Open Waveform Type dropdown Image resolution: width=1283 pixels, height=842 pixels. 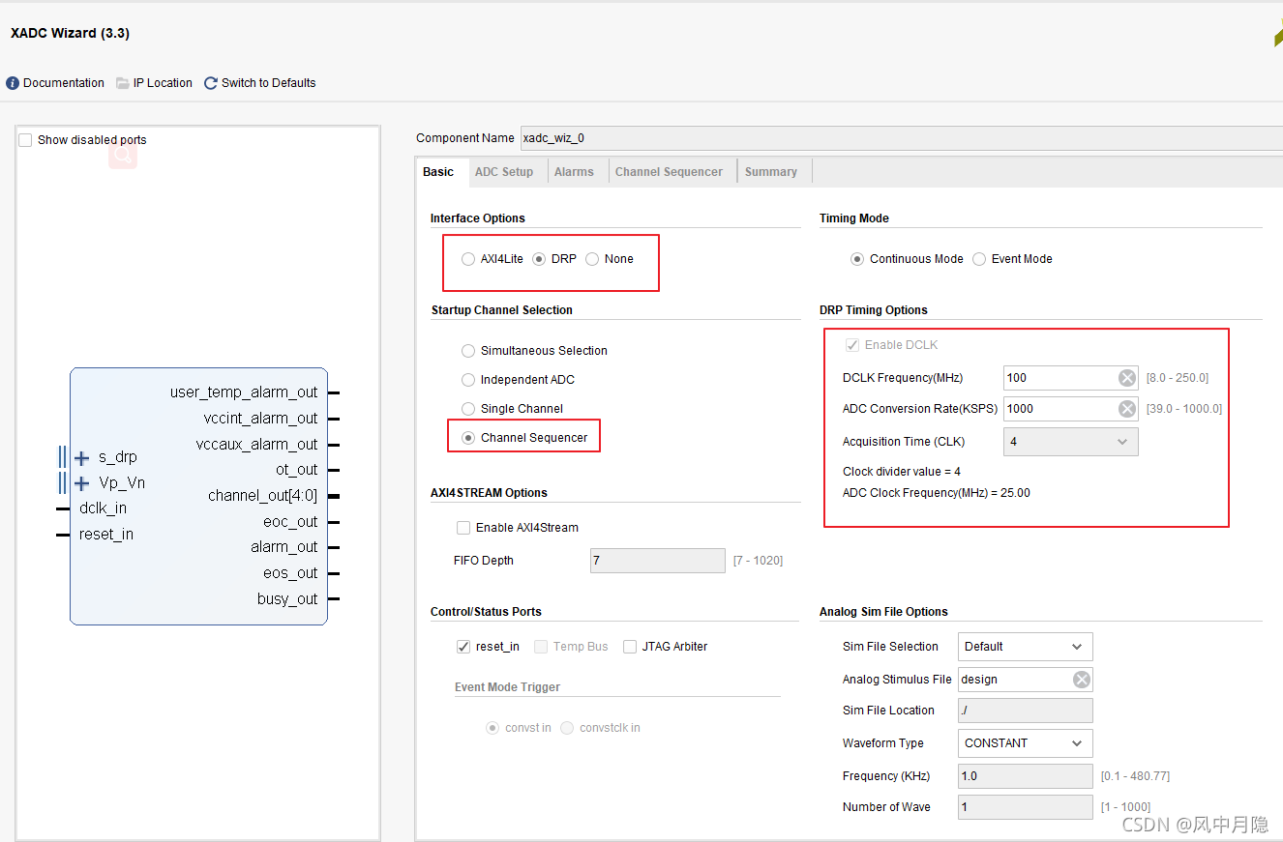1025,743
